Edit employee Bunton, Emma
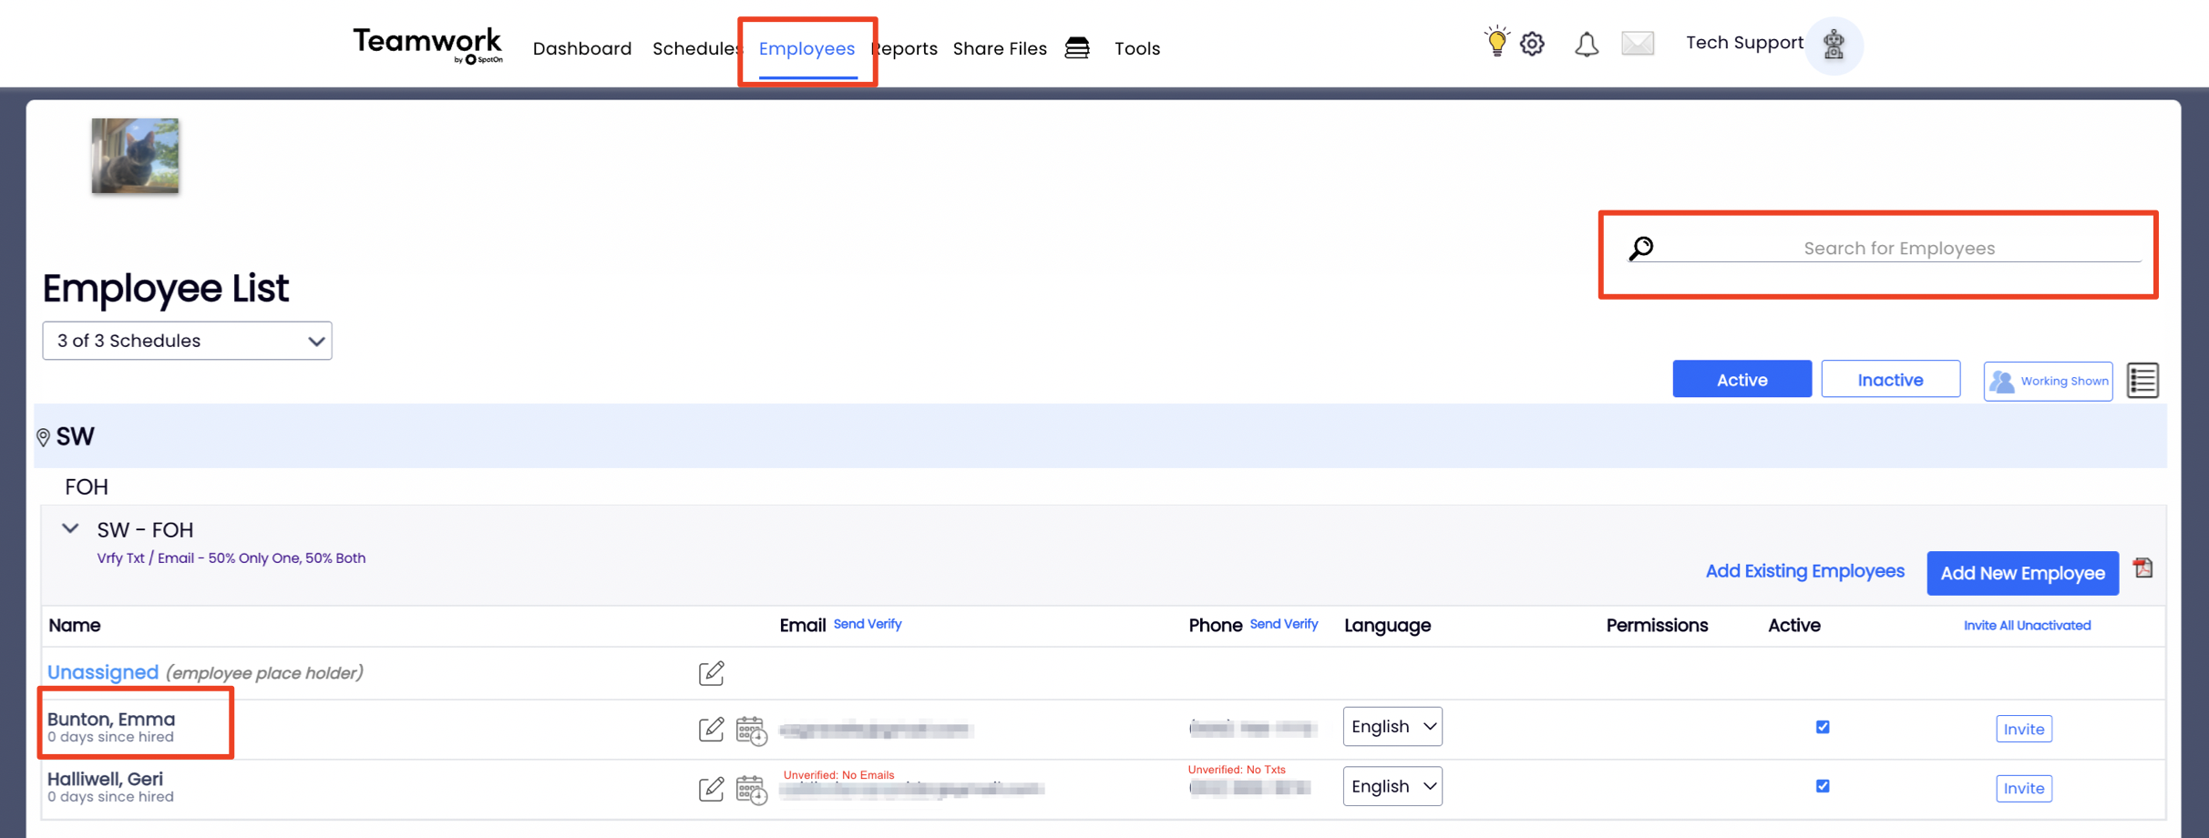Image resolution: width=2209 pixels, height=838 pixels. [x=711, y=729]
